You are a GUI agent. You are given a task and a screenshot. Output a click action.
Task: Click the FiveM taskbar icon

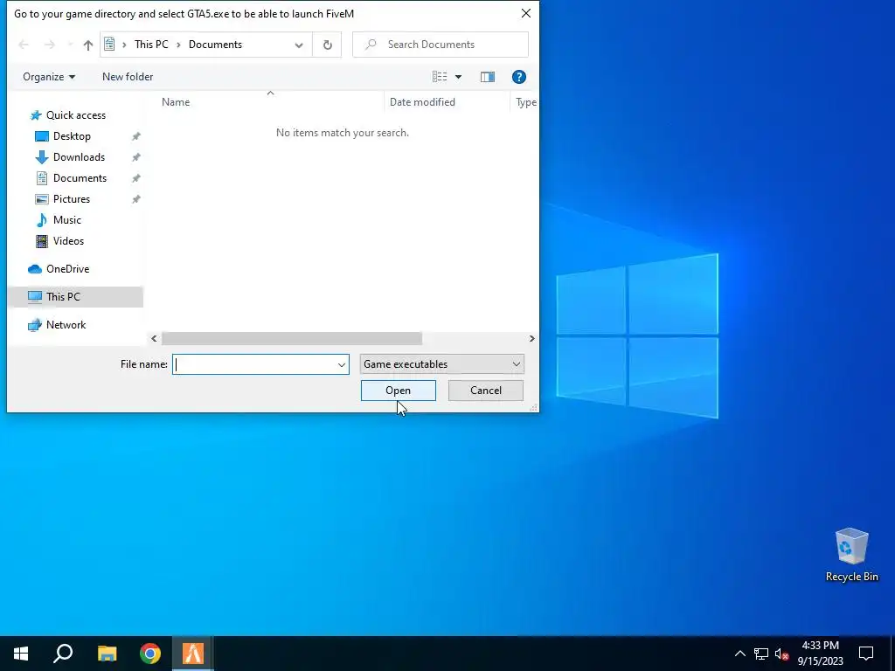pos(193,654)
